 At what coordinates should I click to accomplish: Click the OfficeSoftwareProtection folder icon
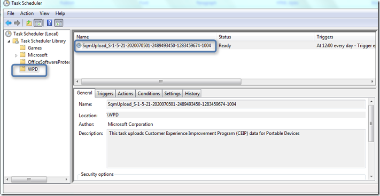pyautogui.click(x=22, y=62)
